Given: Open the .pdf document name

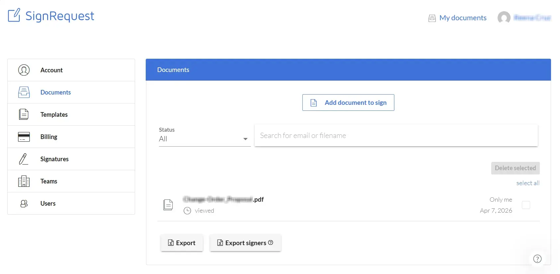Looking at the screenshot, I should [223, 199].
